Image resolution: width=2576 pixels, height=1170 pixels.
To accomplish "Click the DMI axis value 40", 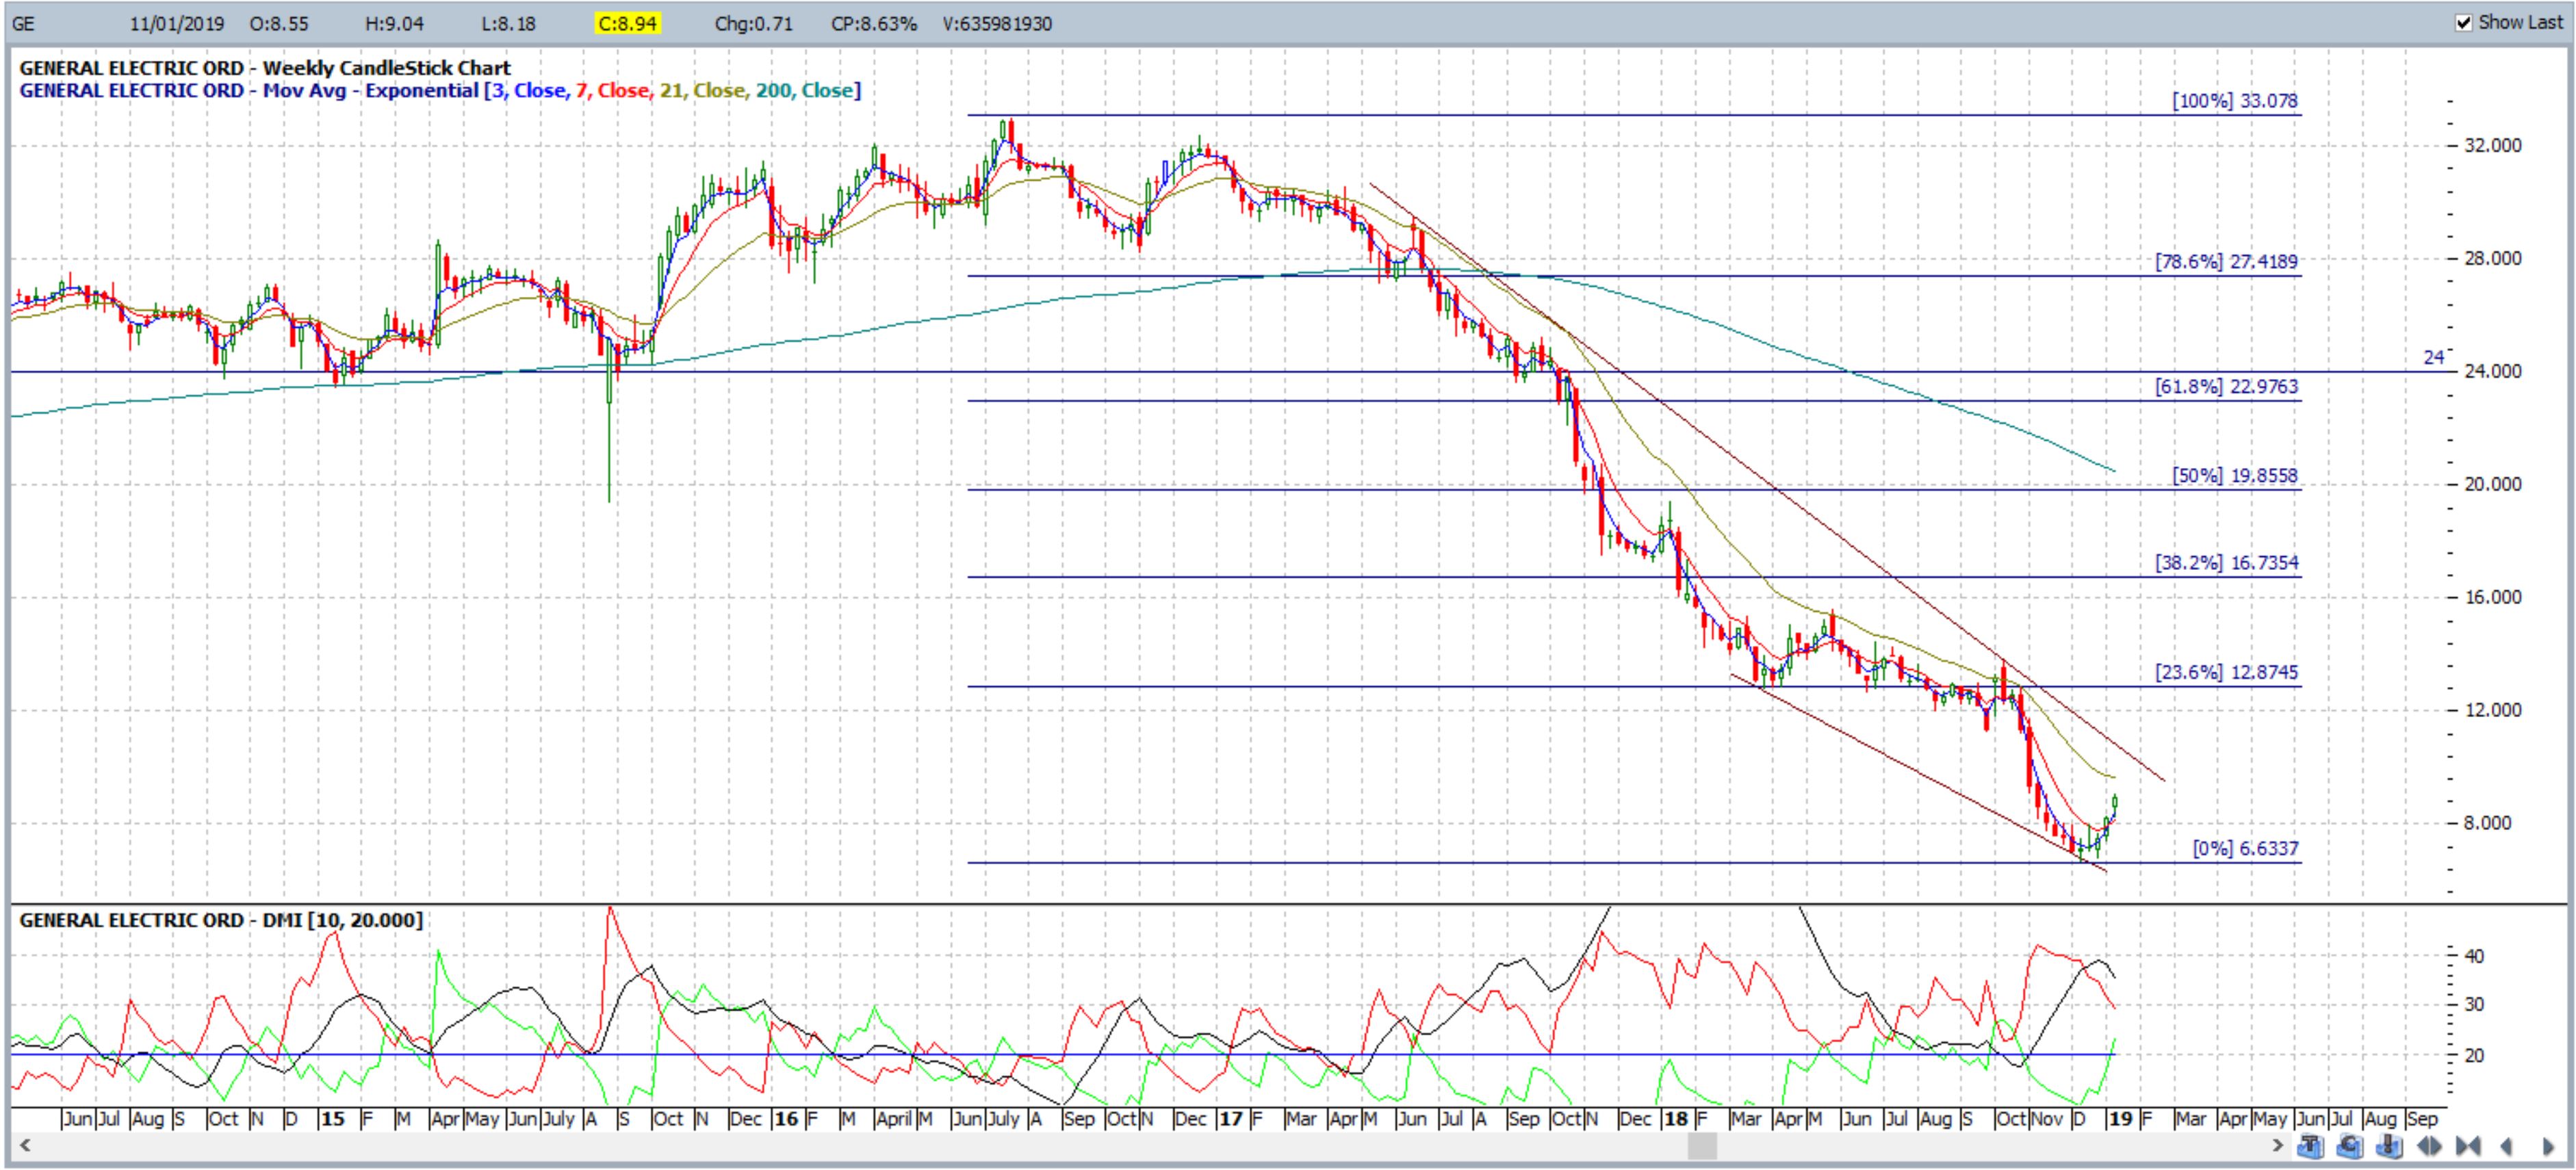I will [x=2475, y=957].
